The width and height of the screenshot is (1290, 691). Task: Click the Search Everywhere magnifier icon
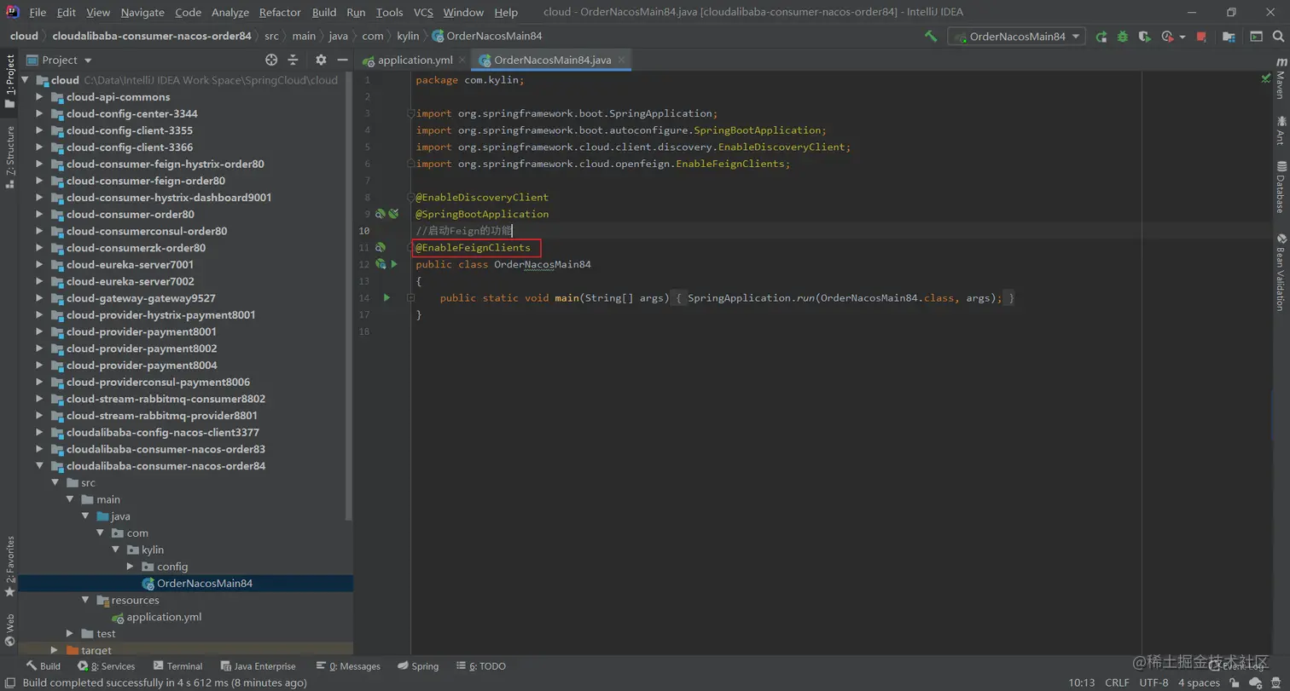(x=1277, y=37)
